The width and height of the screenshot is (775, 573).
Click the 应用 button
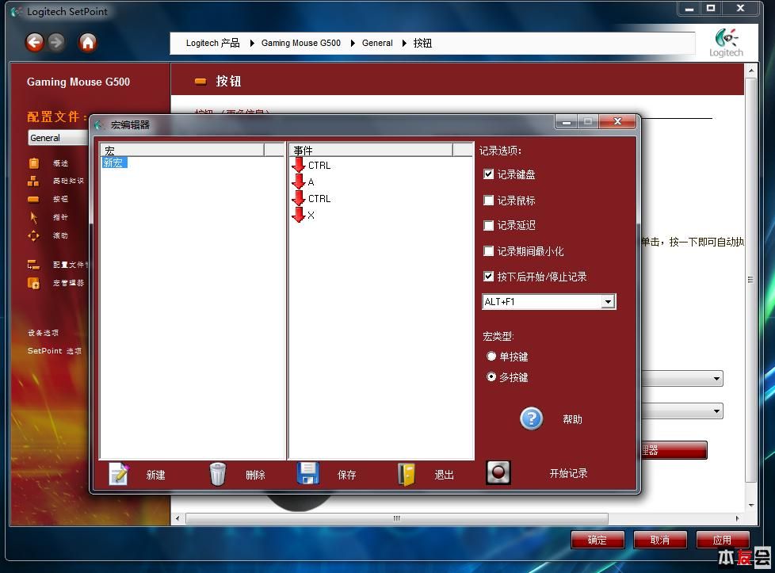click(722, 540)
